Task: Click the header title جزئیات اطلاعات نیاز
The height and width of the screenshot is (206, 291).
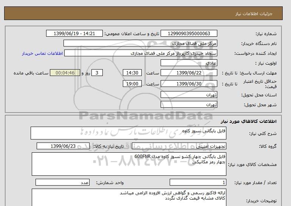Action: tap(254, 14)
